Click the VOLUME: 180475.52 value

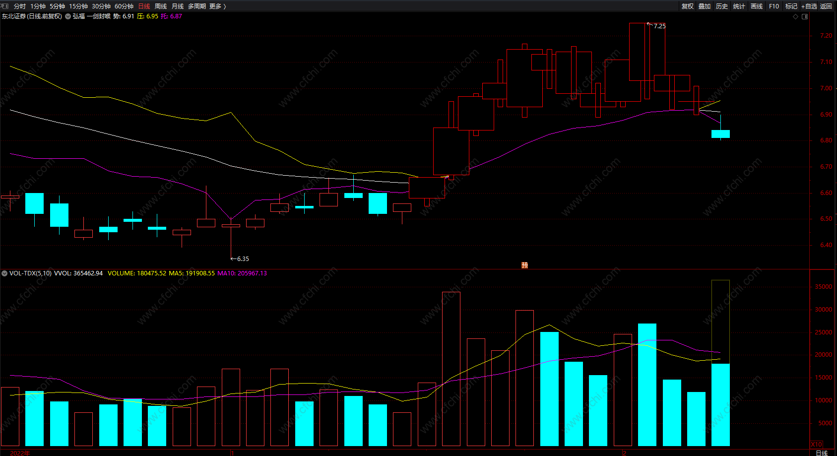point(137,273)
